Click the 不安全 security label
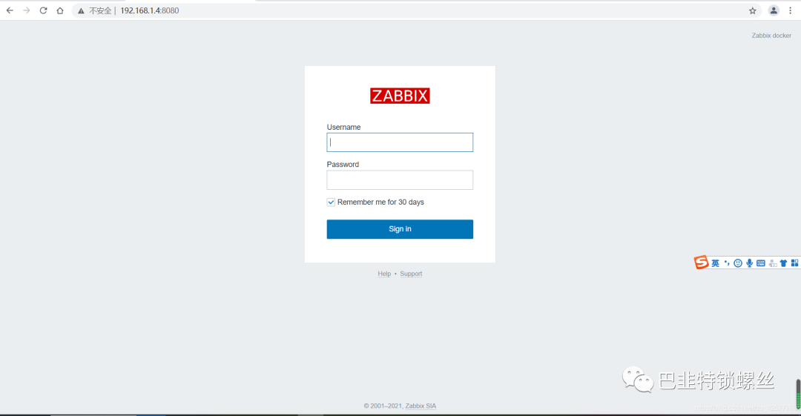 point(100,10)
